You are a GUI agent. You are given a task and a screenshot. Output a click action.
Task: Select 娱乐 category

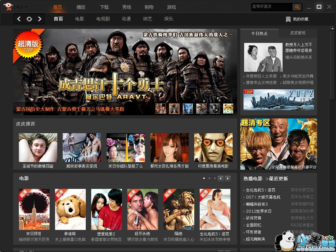coord(169,19)
